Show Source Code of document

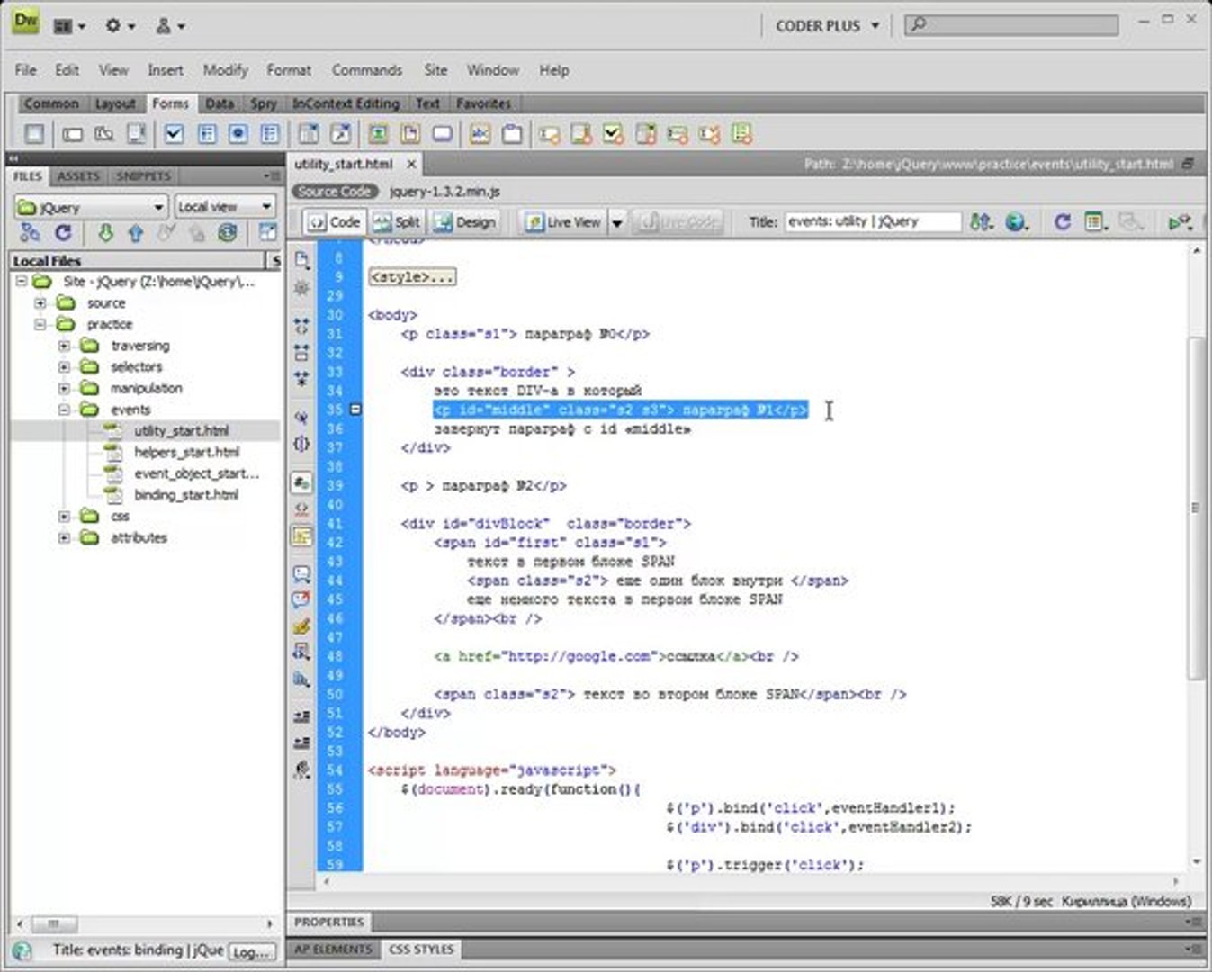point(333,192)
